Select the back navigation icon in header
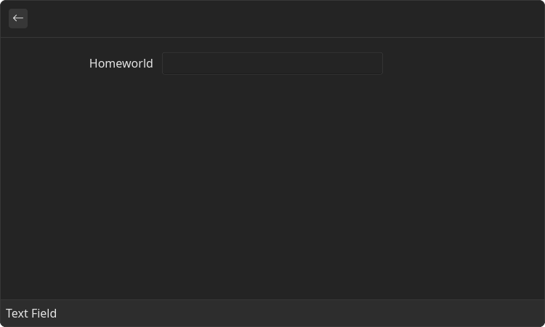545x327 pixels. [x=18, y=18]
